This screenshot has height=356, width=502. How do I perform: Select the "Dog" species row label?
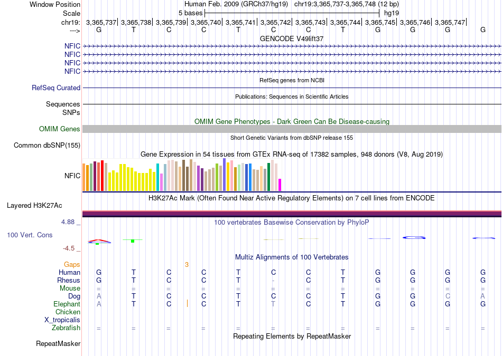[74, 296]
